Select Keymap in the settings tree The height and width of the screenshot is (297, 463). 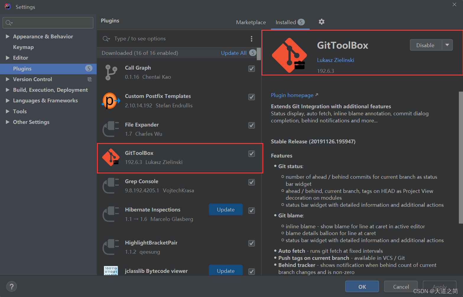[23, 47]
